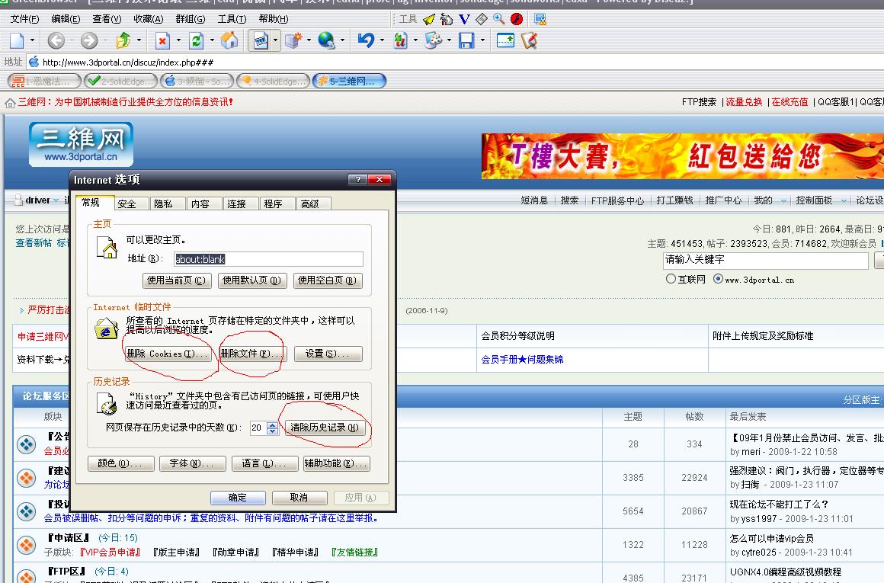The image size is (884, 583).
Task: Click the blue Undo arrow toolbar icon
Action: pos(366,40)
